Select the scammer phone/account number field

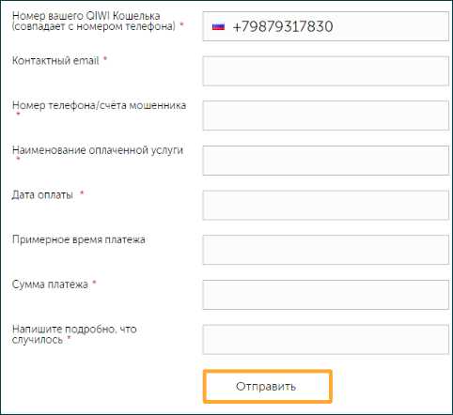[326, 115]
